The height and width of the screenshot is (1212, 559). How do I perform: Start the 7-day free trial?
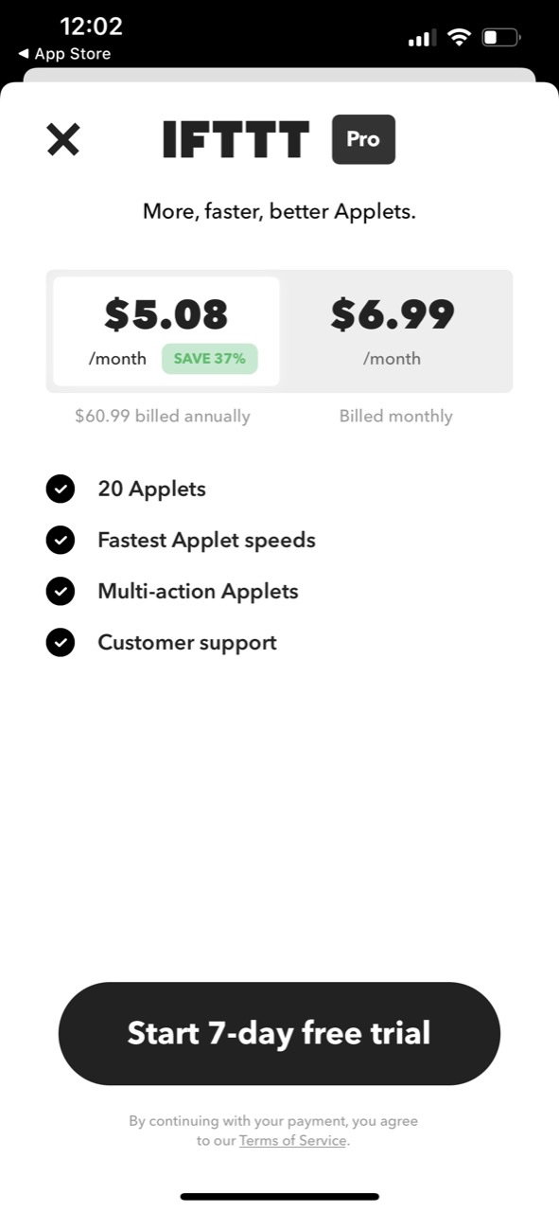(x=279, y=1033)
